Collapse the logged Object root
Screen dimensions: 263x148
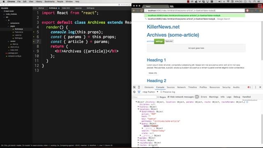point(136,102)
